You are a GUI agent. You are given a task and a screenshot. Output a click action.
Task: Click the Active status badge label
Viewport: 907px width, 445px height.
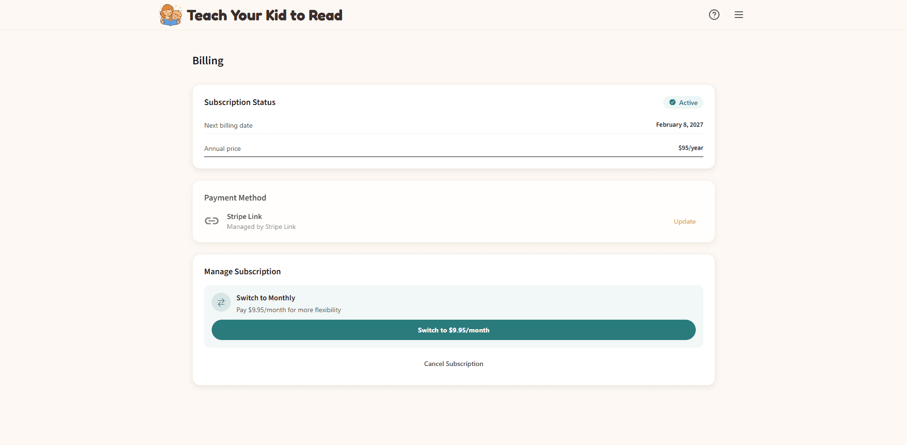click(x=688, y=103)
